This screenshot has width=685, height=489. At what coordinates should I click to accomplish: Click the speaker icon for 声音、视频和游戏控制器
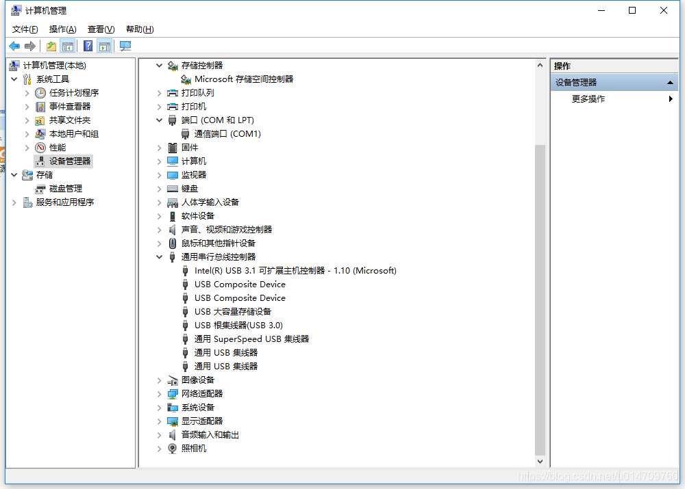click(173, 229)
